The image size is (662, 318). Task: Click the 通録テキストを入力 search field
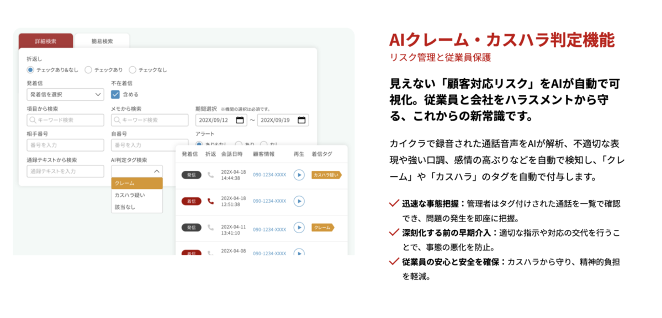65,171
